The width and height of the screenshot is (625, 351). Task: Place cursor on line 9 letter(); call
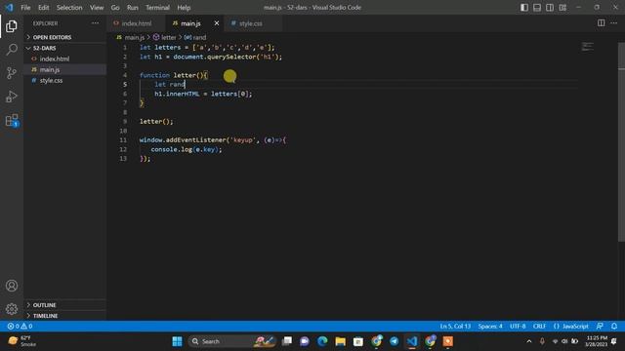tap(156, 121)
